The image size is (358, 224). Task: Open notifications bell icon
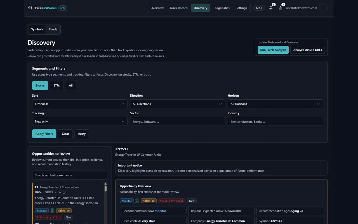click(x=271, y=8)
